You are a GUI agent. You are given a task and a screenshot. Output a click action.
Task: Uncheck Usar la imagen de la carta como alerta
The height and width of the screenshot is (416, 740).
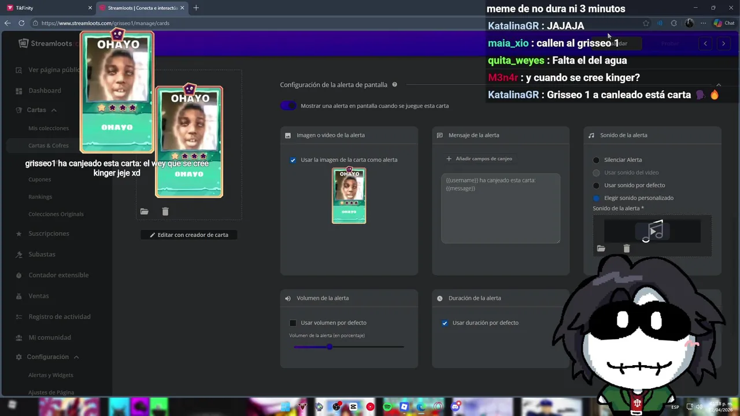[x=293, y=160]
